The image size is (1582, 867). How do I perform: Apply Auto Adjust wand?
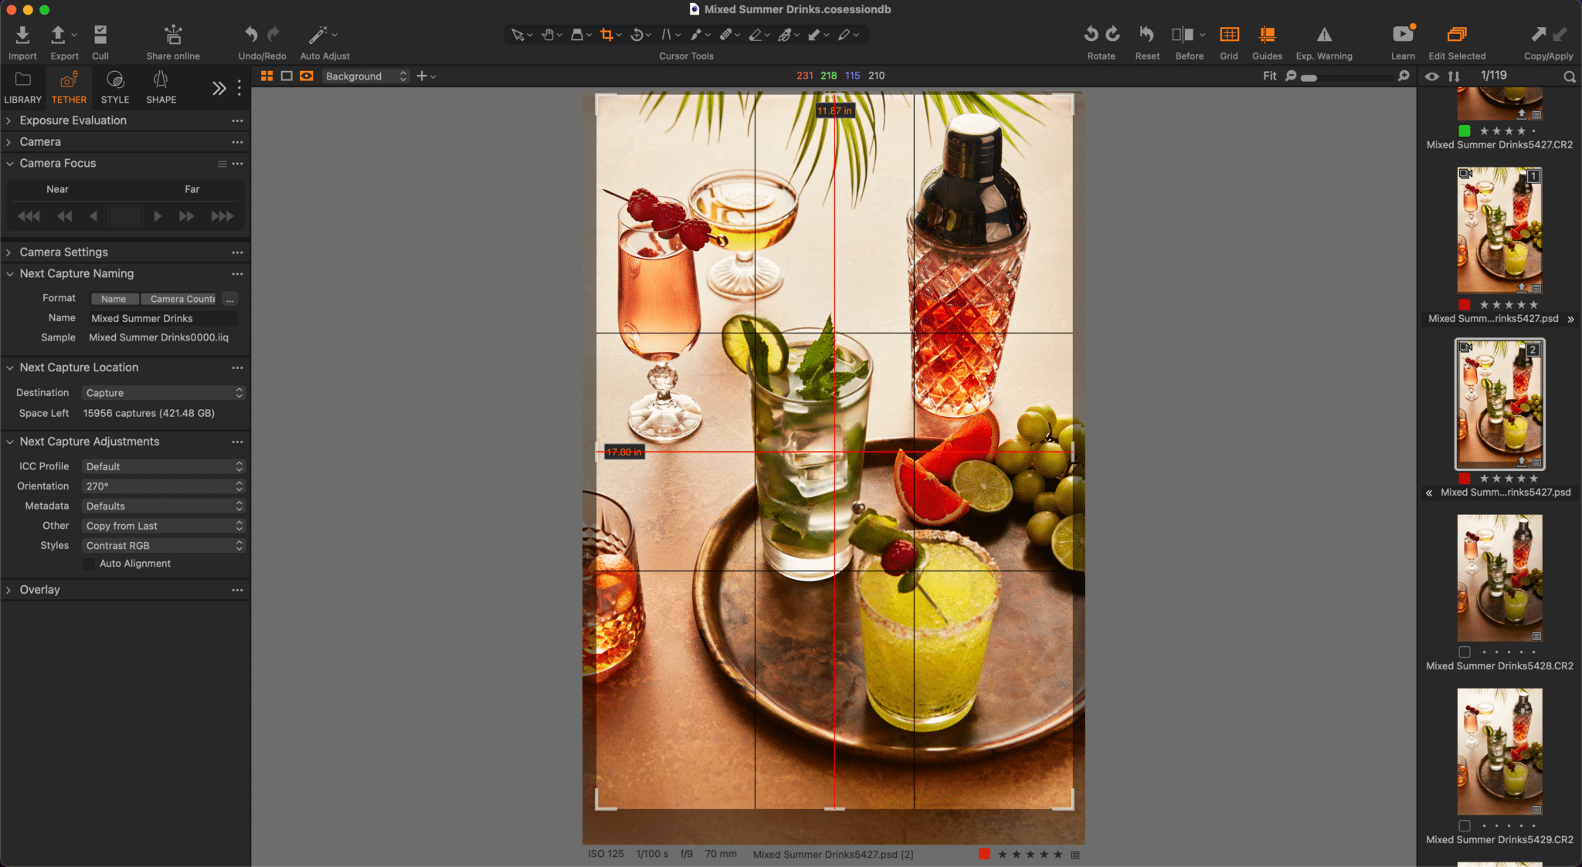(317, 35)
